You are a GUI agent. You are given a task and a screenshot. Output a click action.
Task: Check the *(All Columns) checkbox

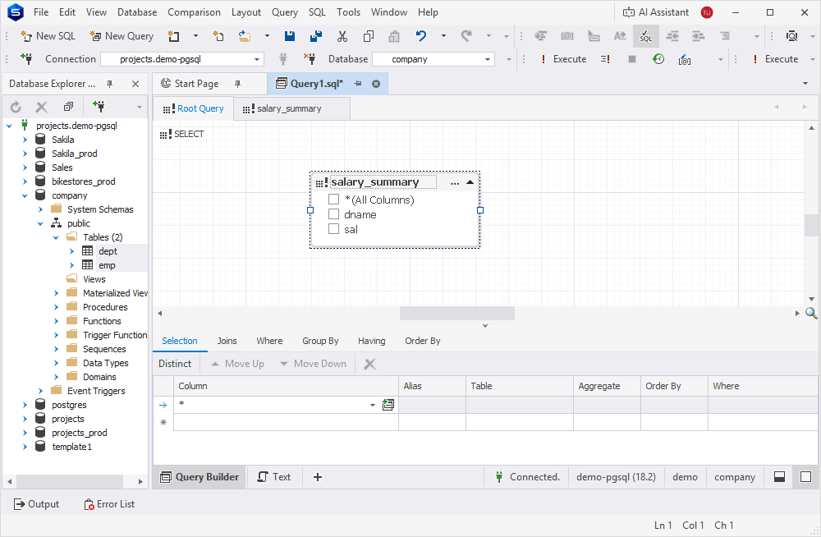333,200
